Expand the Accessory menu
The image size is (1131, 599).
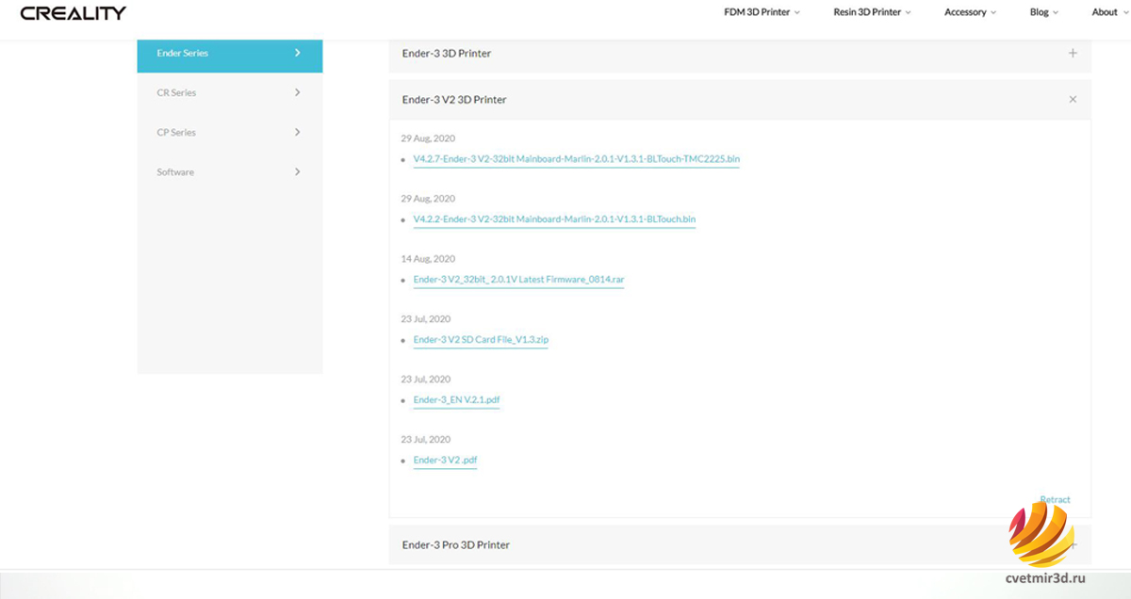(x=970, y=12)
